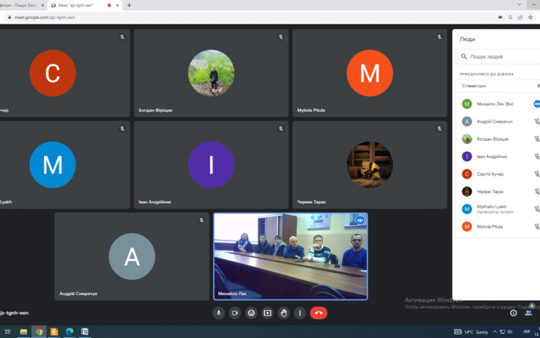Viewport: 540px width, 338px height.
Task: Click the meet.google.com URL in address bar
Action: point(45,18)
